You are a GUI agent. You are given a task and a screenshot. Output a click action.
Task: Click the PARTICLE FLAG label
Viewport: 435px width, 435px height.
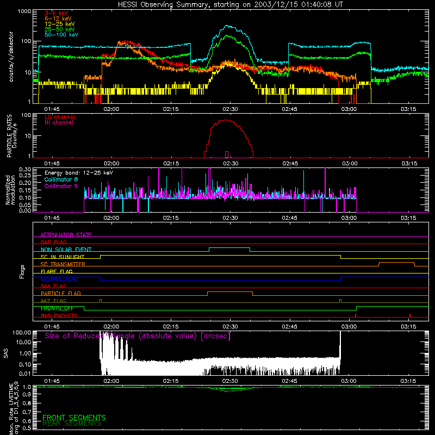61,293
